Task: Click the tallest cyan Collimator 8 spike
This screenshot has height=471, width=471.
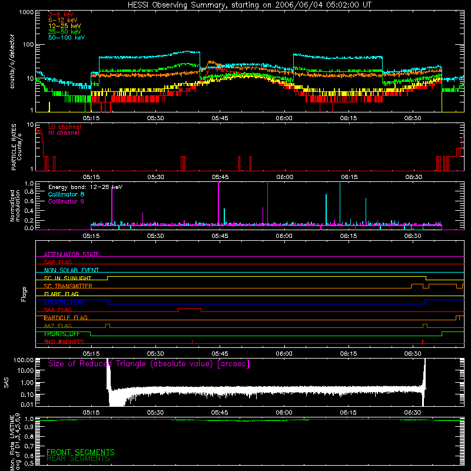Action: point(340,203)
